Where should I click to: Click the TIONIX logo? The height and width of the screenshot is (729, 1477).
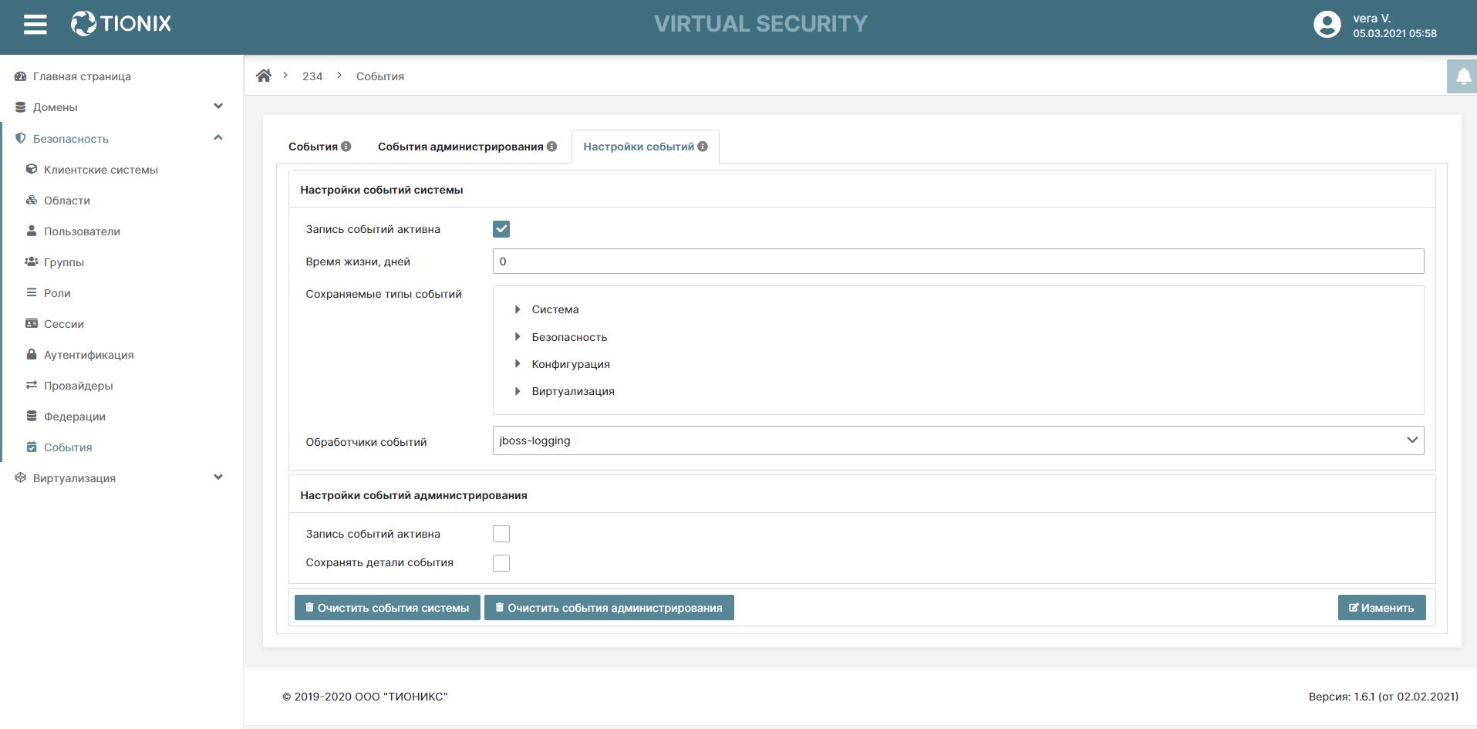click(121, 24)
